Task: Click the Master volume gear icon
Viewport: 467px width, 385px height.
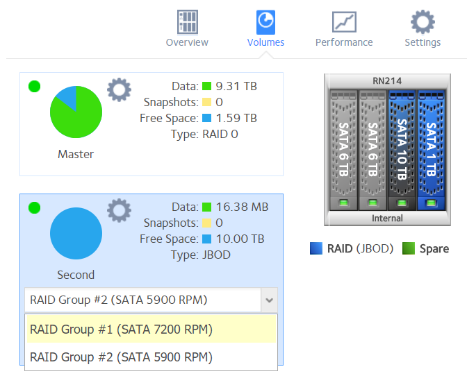Action: 119,90
